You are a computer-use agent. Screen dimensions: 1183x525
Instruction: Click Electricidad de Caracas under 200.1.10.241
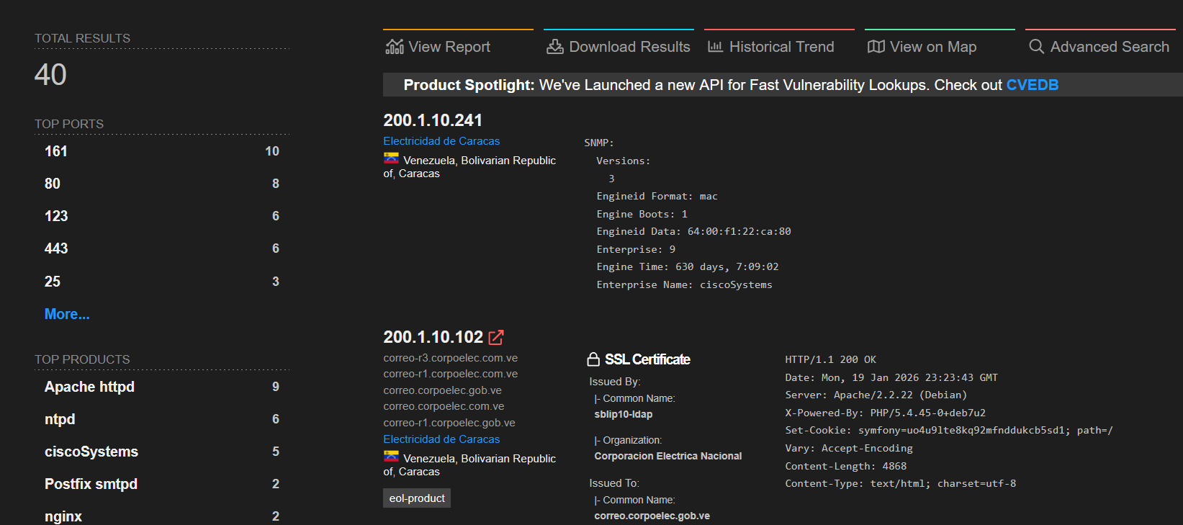point(441,141)
